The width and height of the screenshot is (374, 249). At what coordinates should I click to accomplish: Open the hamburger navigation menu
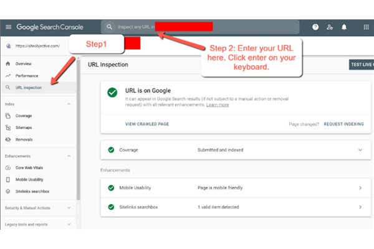pos(8,27)
